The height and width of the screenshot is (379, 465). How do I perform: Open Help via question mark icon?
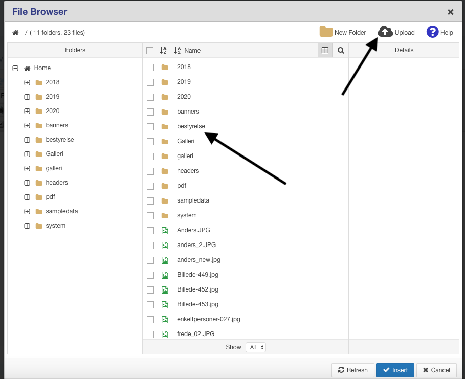pos(432,32)
